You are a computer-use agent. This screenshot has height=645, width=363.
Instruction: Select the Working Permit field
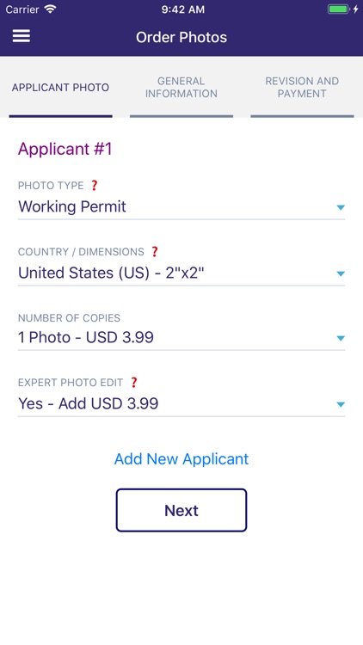pos(181,207)
